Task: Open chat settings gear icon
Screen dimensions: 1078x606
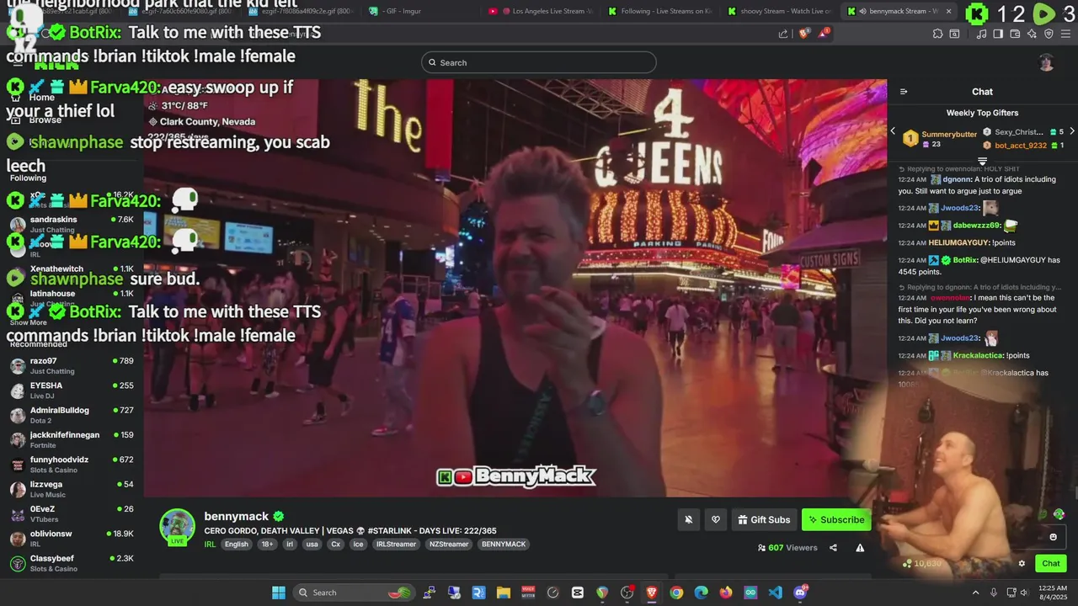Action: [x=1022, y=563]
